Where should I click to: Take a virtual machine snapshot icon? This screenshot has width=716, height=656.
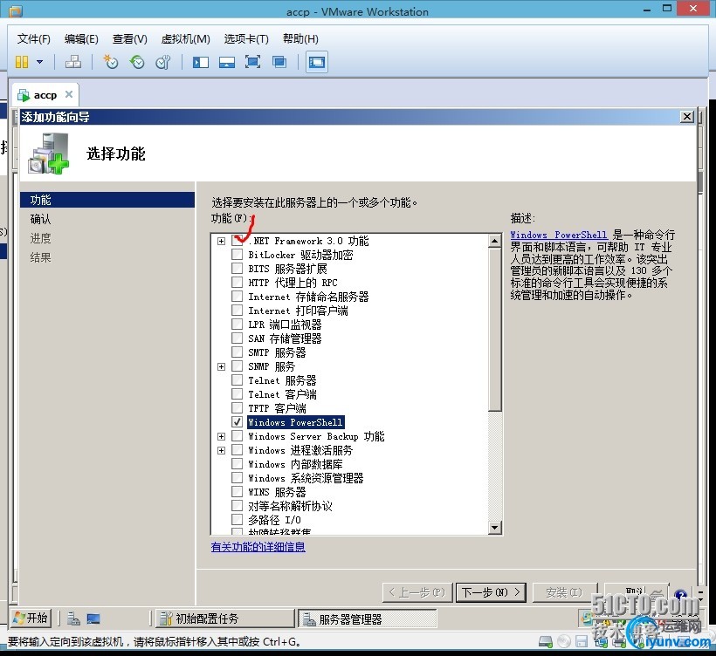point(110,62)
